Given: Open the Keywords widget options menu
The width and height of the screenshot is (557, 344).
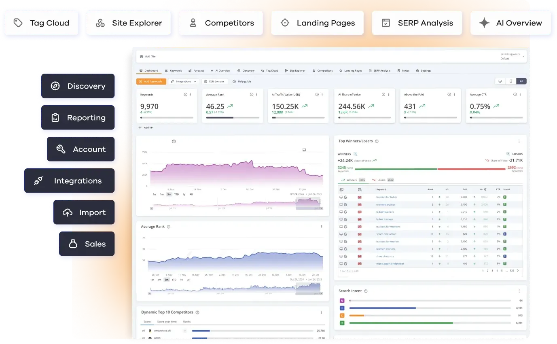Looking at the screenshot, I should 190,94.
